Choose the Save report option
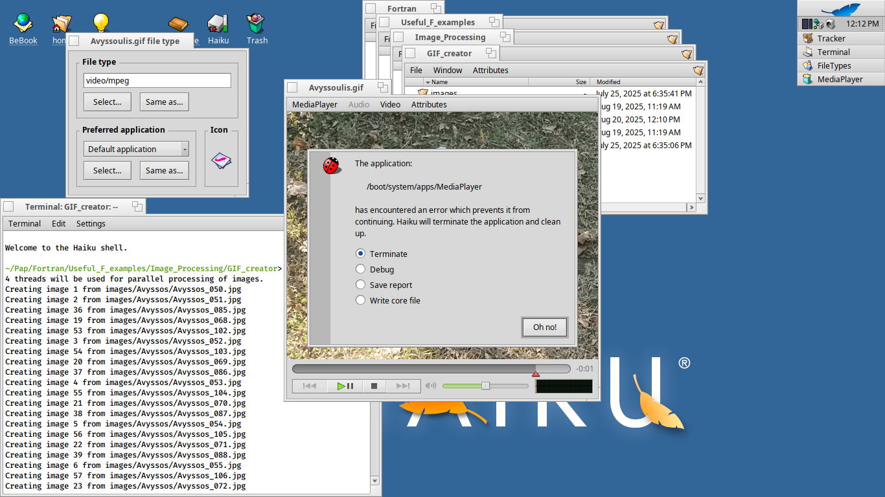Viewport: 885px width, 497px height. coord(361,285)
